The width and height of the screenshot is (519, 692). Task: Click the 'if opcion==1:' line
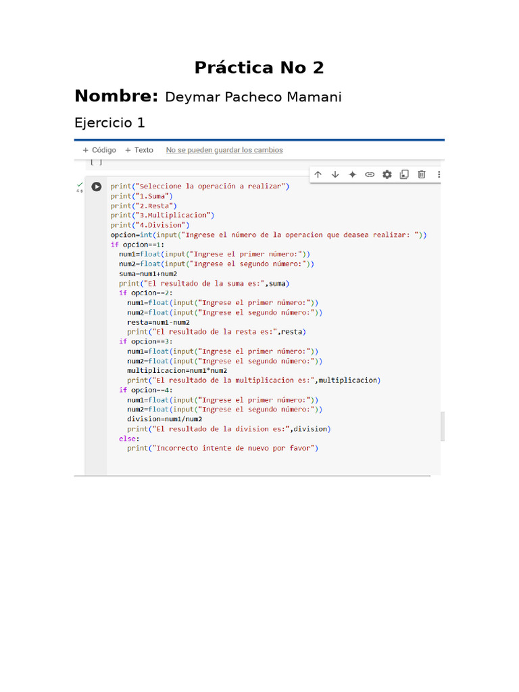[137, 245]
